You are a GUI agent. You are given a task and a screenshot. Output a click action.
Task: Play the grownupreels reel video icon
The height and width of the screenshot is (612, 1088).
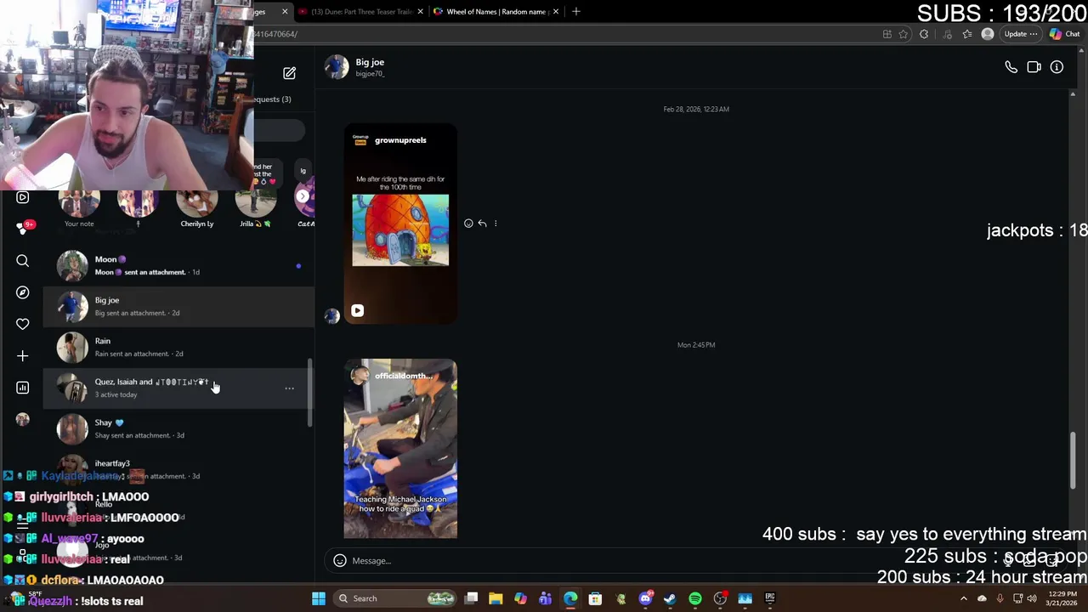coord(357,310)
